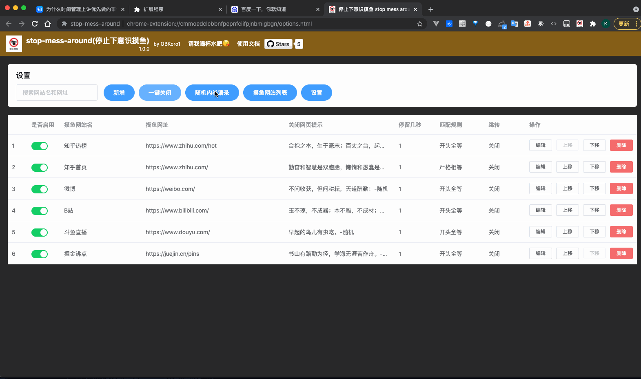
Task: Bookmark this page with star icon
Action: (x=420, y=24)
